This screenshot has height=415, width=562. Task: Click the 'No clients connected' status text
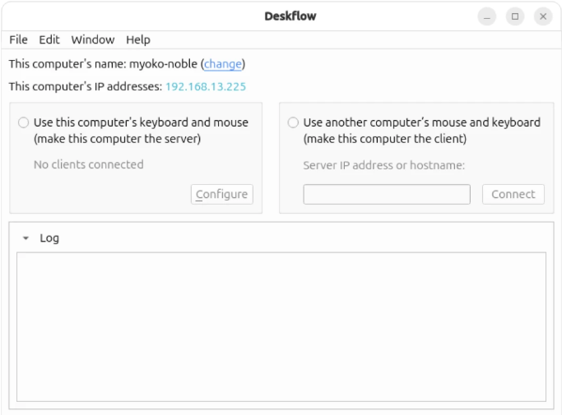tap(89, 164)
